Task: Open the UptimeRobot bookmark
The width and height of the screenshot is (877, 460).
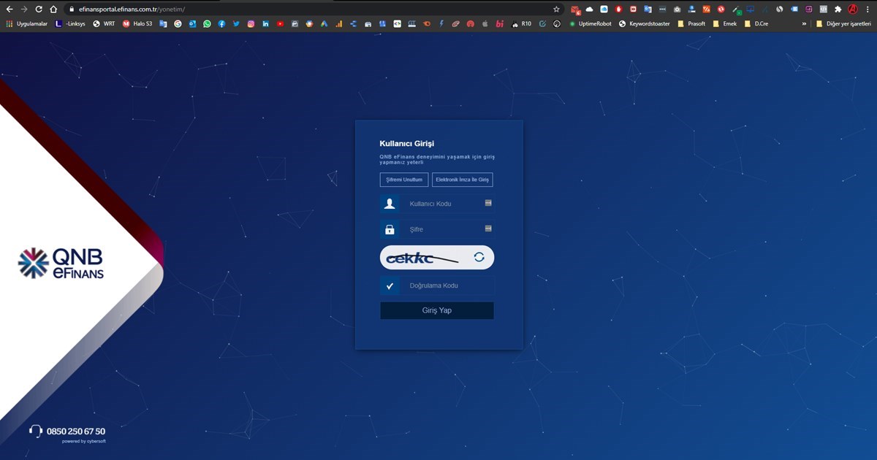Action: [x=591, y=23]
